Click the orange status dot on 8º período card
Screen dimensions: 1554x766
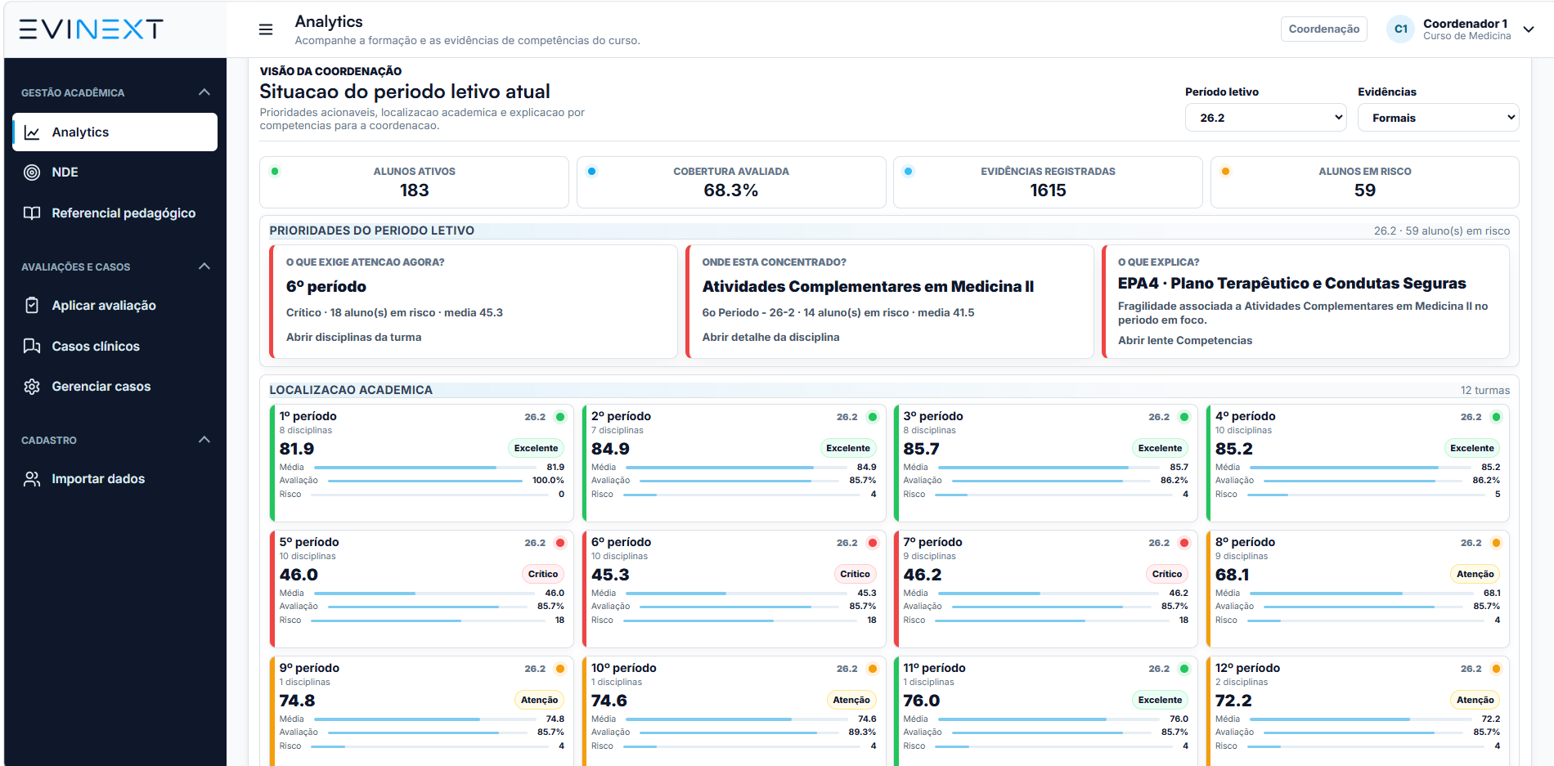point(1497,543)
